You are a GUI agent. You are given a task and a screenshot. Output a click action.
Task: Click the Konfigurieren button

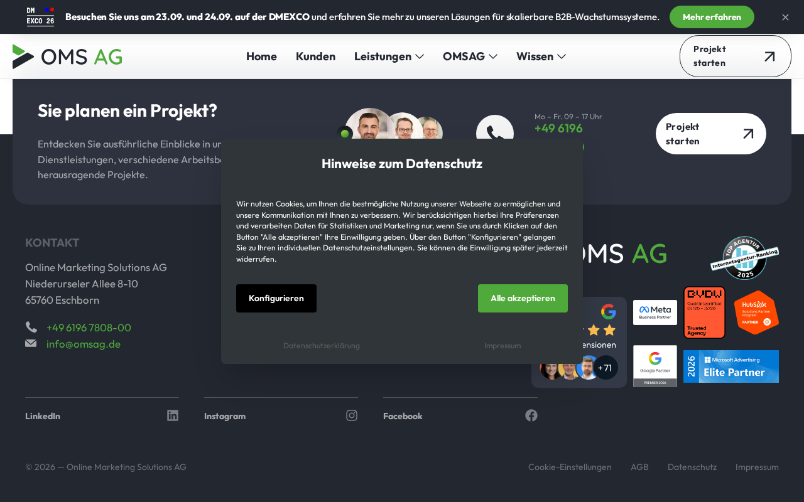click(x=276, y=298)
